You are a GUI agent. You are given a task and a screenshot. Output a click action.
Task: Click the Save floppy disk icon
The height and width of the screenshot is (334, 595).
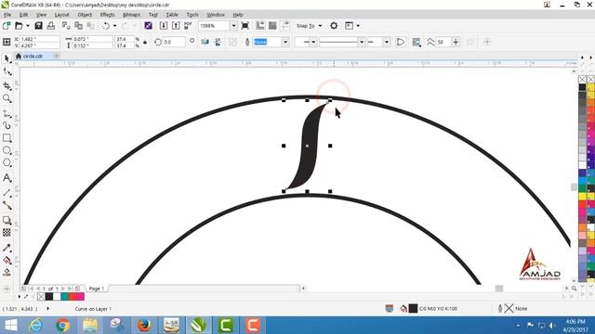[x=38, y=26]
